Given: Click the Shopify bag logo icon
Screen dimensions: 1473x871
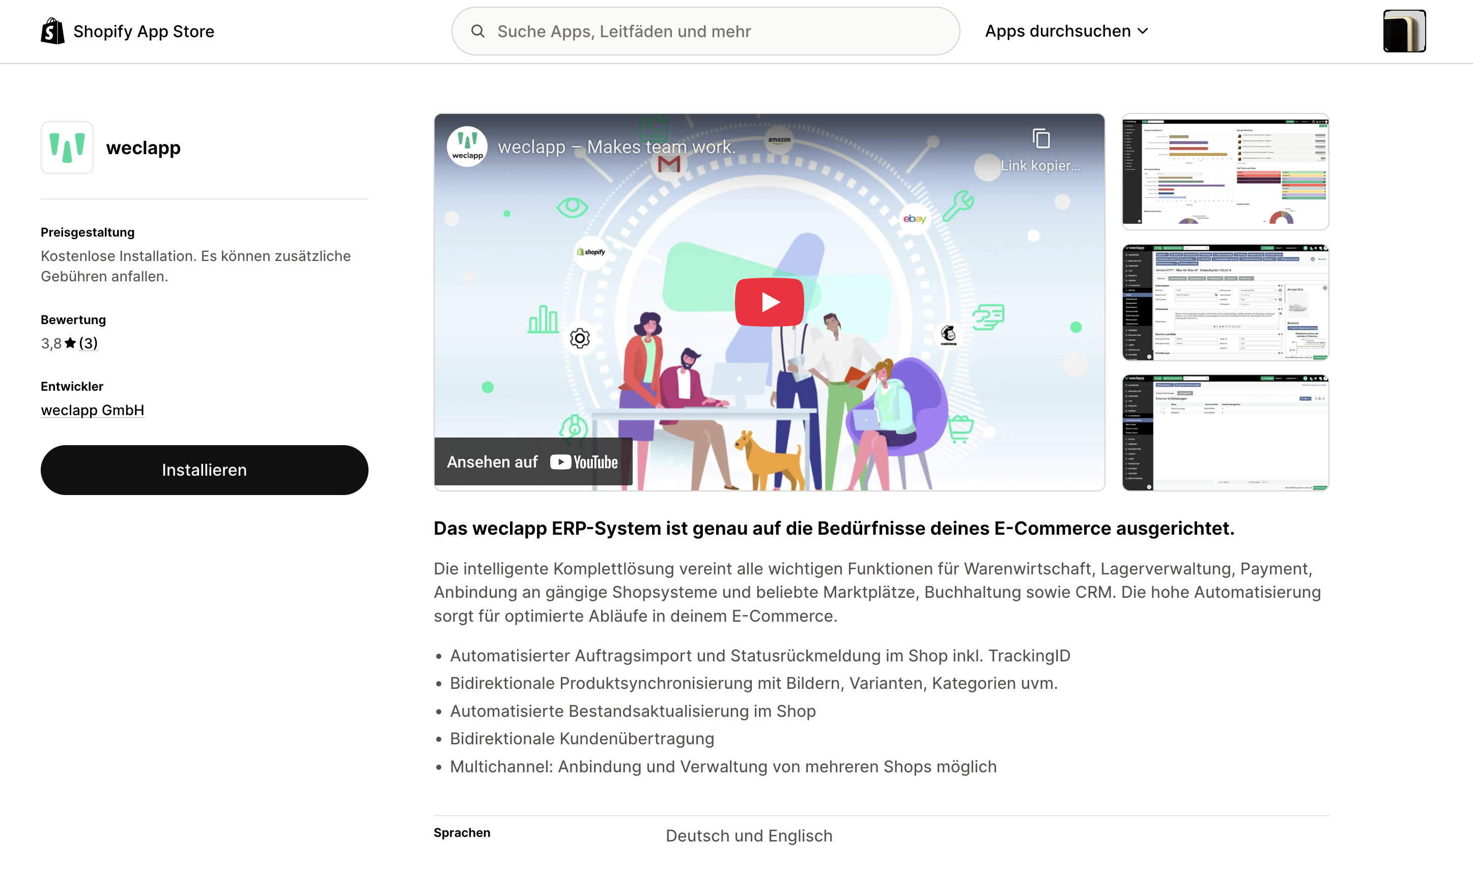Looking at the screenshot, I should tap(52, 31).
